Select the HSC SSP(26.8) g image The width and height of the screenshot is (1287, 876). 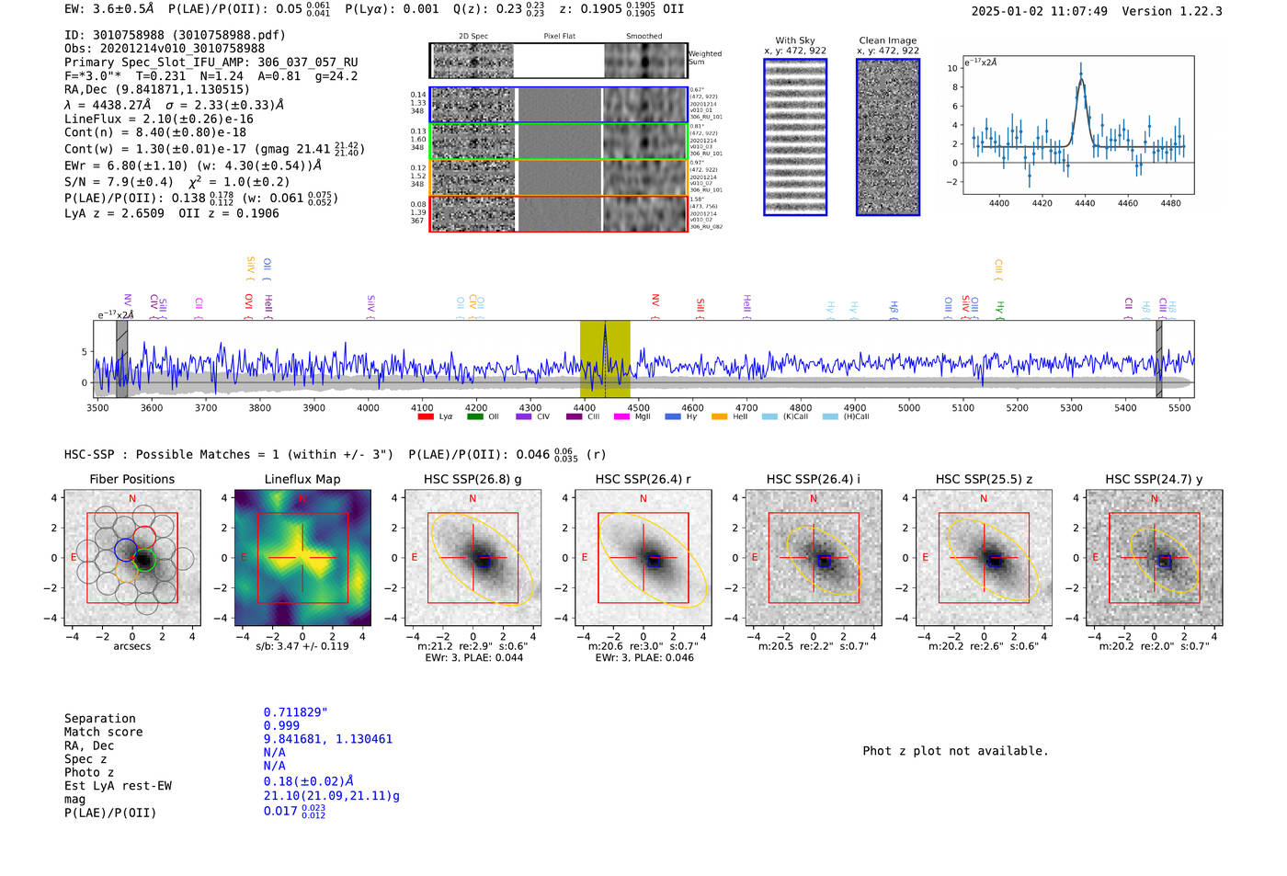473,557
